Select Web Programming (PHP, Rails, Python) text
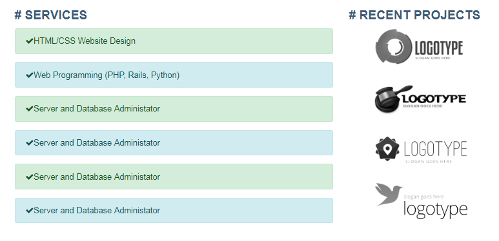 [107, 75]
